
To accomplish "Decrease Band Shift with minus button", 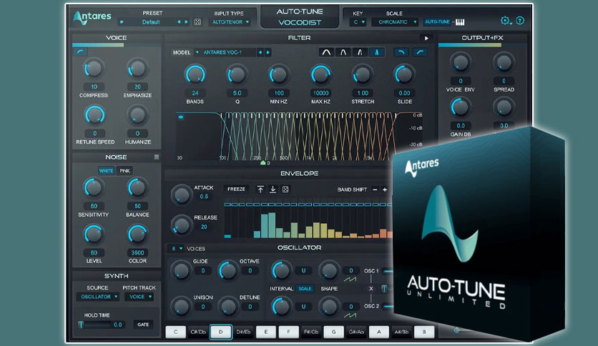I will (x=375, y=189).
